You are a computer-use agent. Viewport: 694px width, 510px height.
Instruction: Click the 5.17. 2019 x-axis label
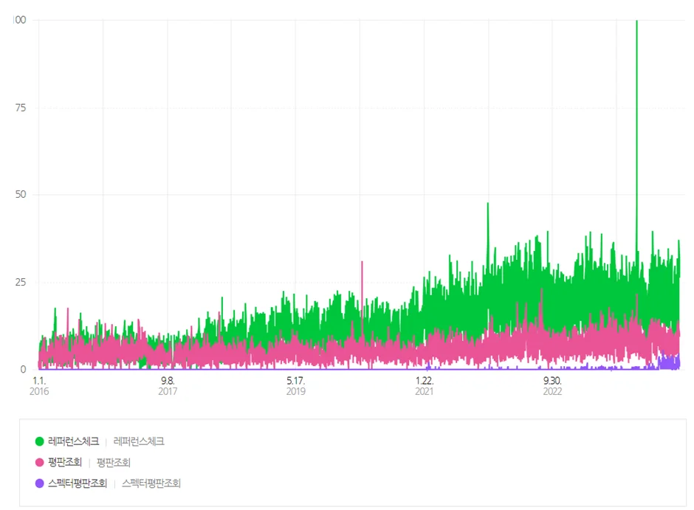[296, 385]
